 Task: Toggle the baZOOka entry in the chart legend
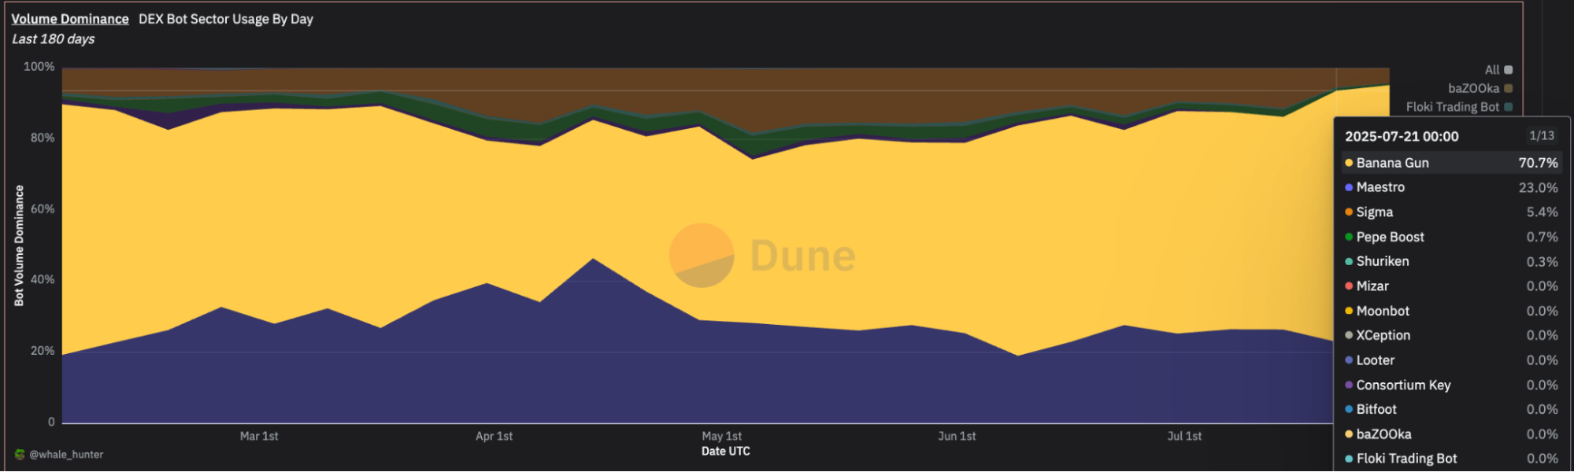coord(1480,88)
